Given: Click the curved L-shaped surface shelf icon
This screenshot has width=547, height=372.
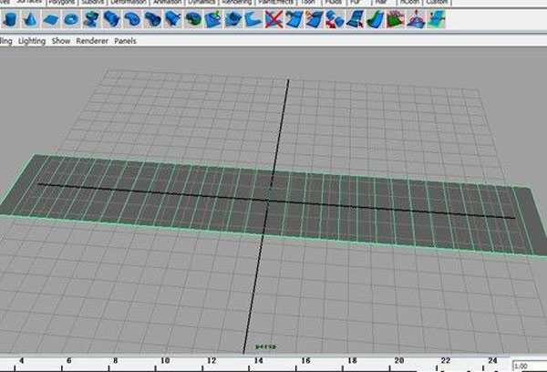Looking at the screenshot, I should [x=253, y=19].
